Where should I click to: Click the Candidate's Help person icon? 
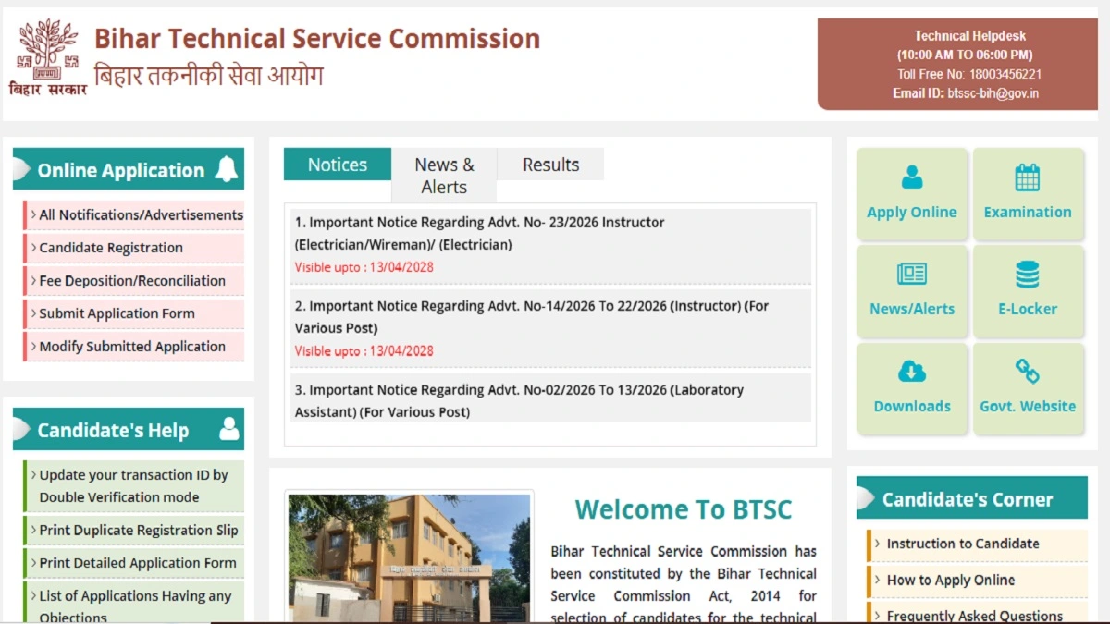tap(228, 429)
